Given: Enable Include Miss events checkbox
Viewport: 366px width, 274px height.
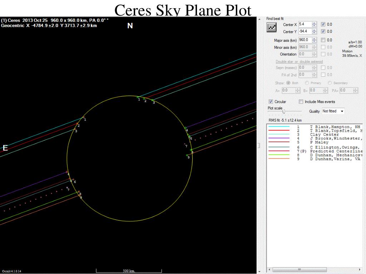Looking at the screenshot, I should 301,102.
